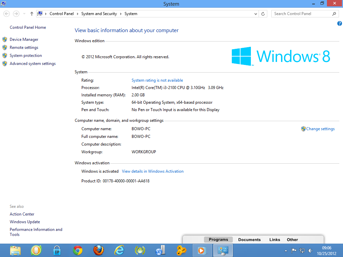Viewport: 343px width, 257px height.
Task: Click Change settings link
Action: 320,129
